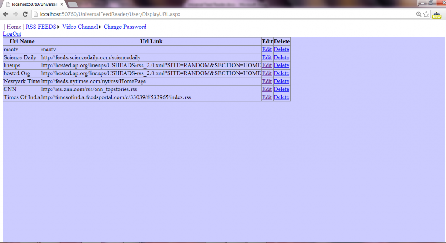Image resolution: width=446 pixels, height=243 pixels.
Task: Click the Url Link column header
Action: [x=151, y=41]
